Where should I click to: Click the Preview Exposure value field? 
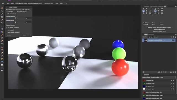[x=28, y=18]
